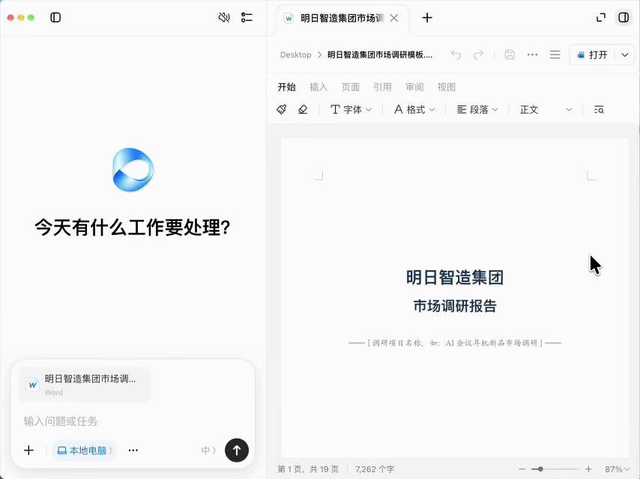Click the find and replace icon
Viewport: 640px width, 479px height.
pos(599,109)
